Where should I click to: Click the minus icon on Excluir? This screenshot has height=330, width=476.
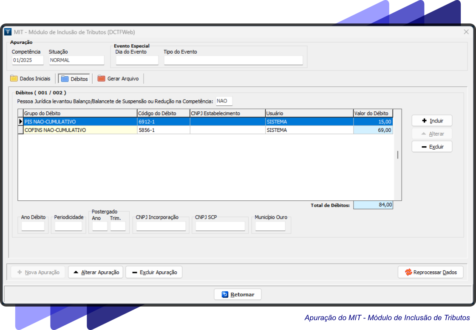pos(424,147)
